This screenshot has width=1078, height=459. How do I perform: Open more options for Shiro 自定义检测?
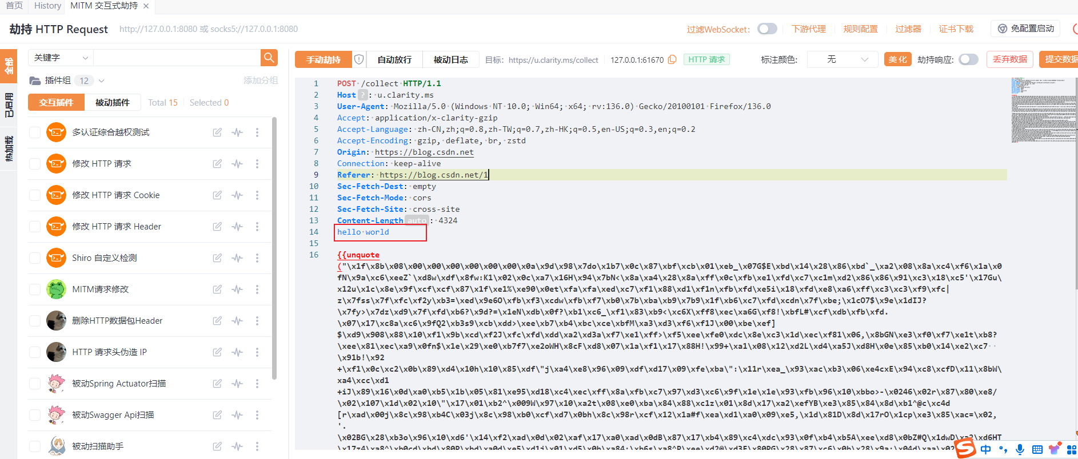click(x=257, y=258)
